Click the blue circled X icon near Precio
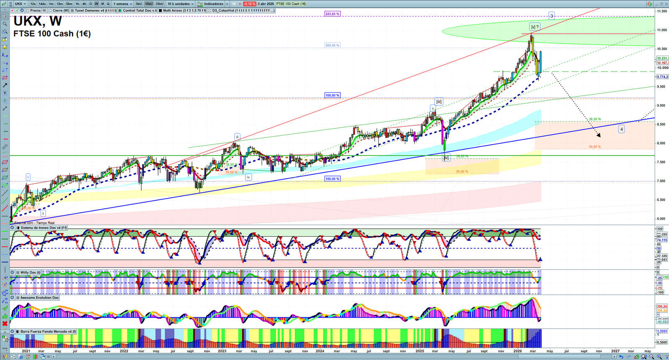This screenshot has width=669, height=360. [x=22, y=10]
